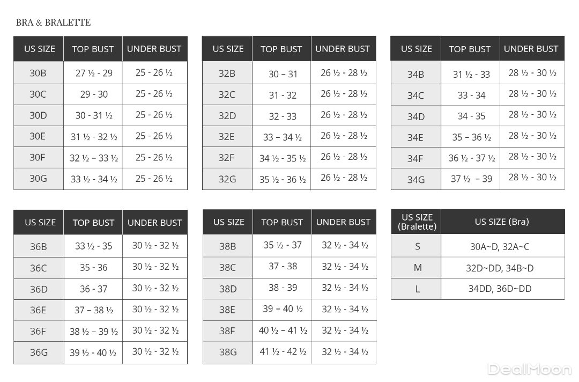Click the under bust value in the 36B row
Screen dimensions: 579x382
155,246
